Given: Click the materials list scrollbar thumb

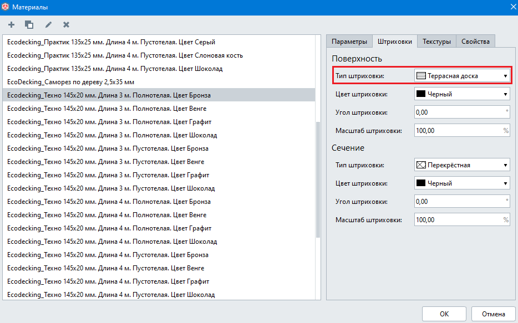Looking at the screenshot, I should click(318, 180).
